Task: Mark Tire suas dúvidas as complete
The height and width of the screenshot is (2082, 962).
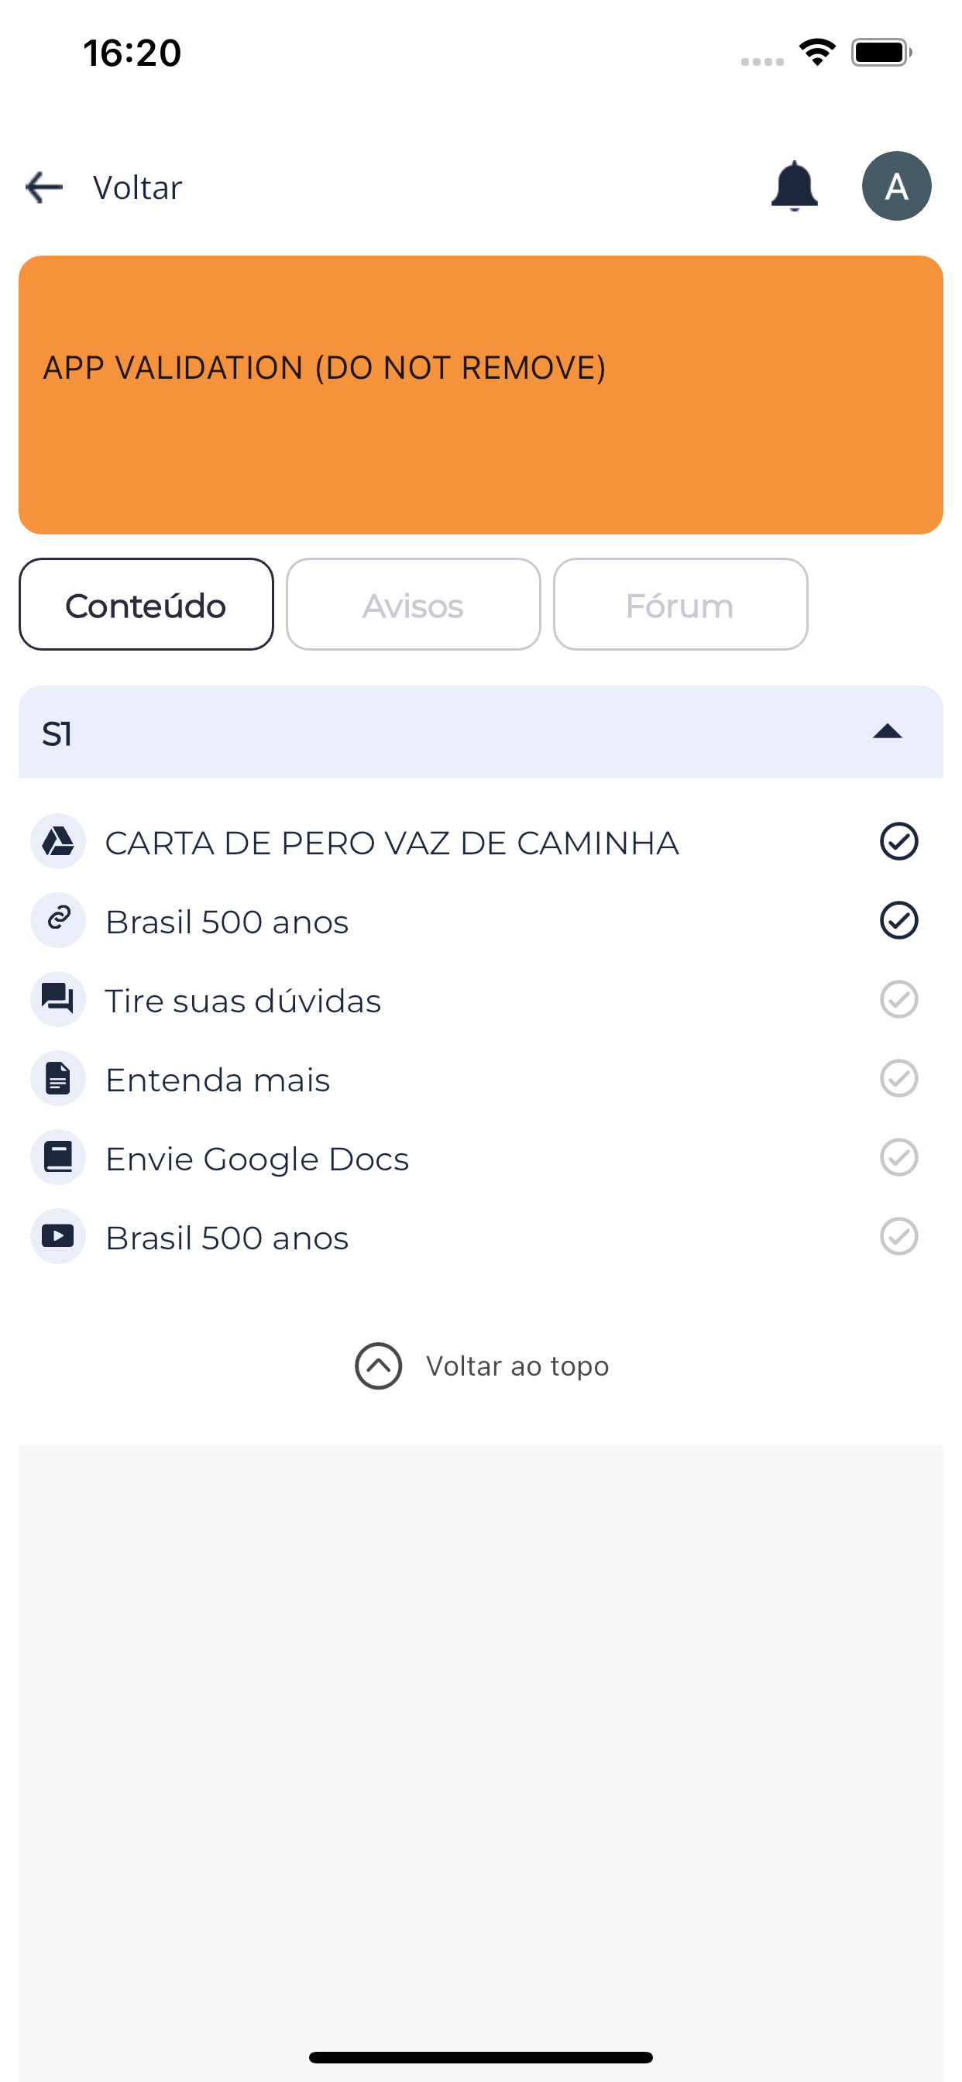Action: coord(898,999)
